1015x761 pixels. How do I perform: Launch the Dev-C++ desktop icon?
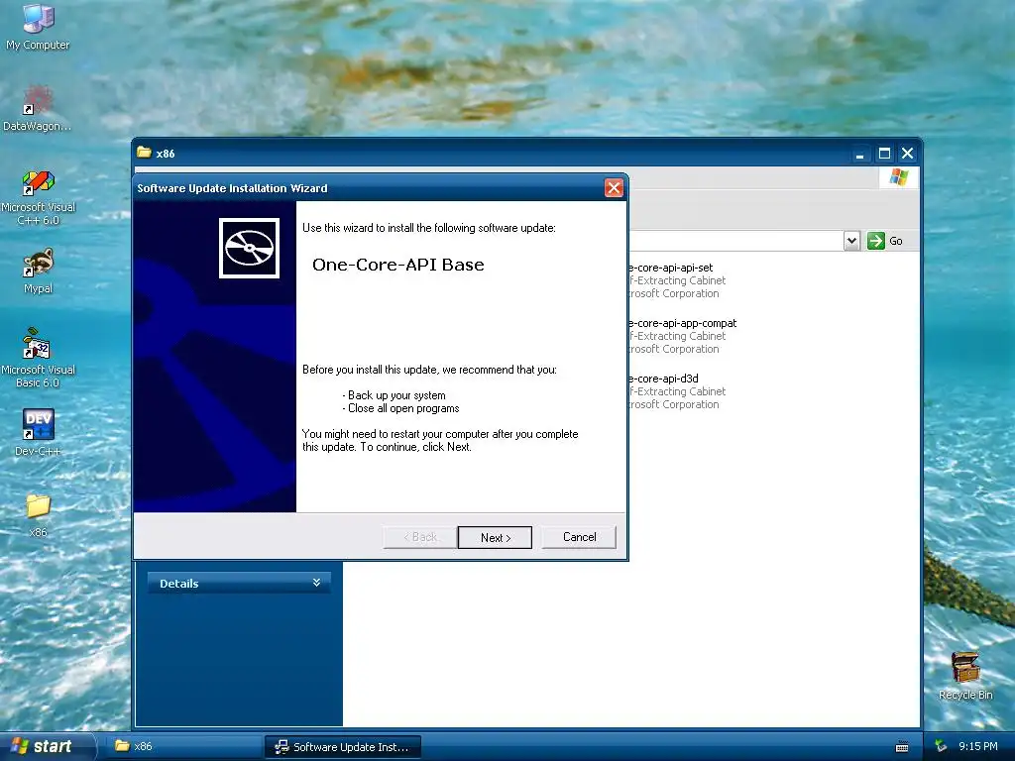(x=39, y=432)
